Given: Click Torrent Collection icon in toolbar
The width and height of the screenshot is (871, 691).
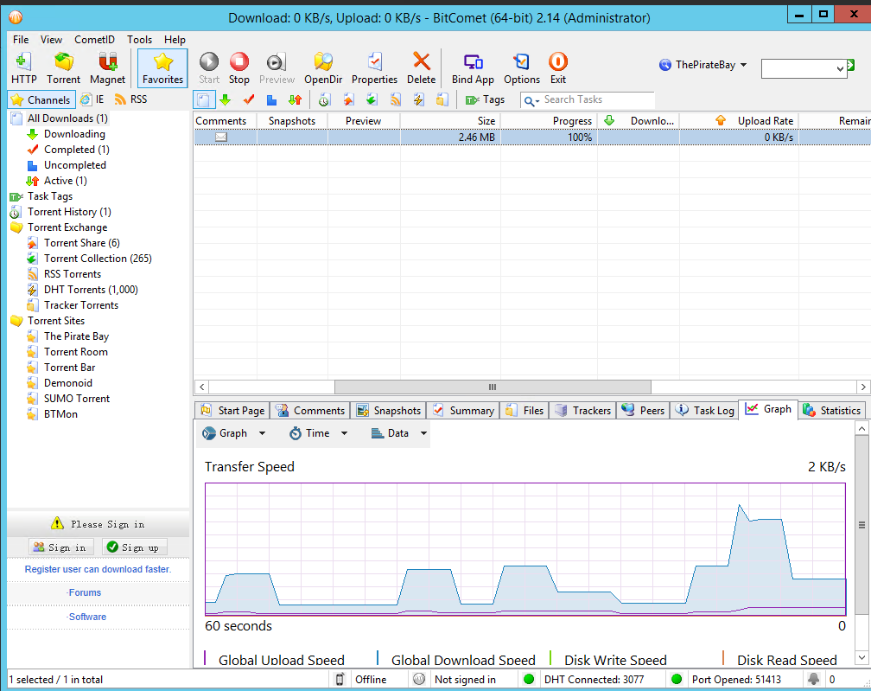Looking at the screenshot, I should (372, 100).
